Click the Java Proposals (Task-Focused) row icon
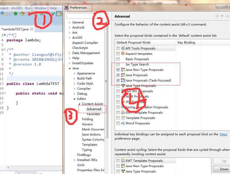 click(x=123, y=80)
